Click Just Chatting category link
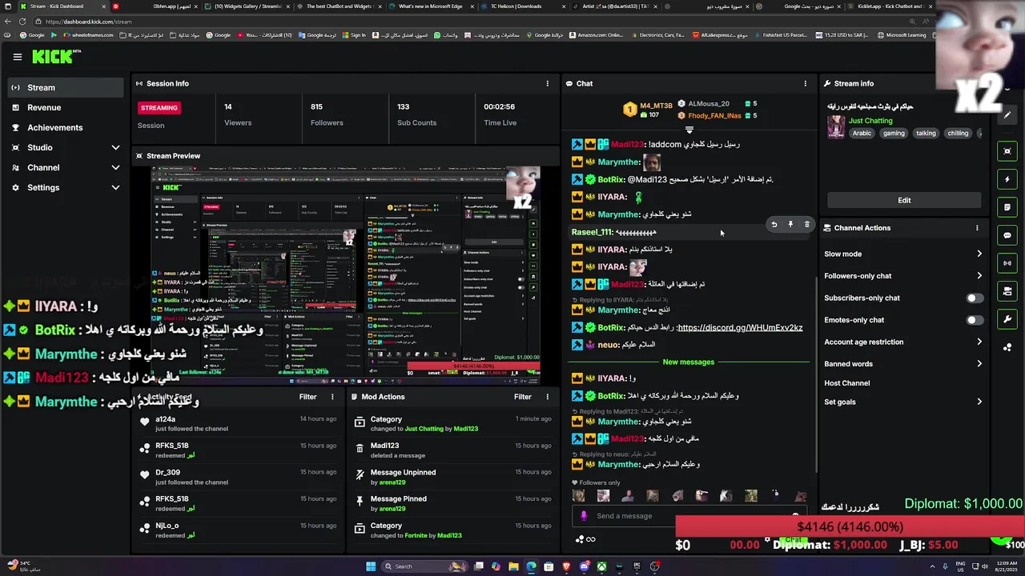 870,121
